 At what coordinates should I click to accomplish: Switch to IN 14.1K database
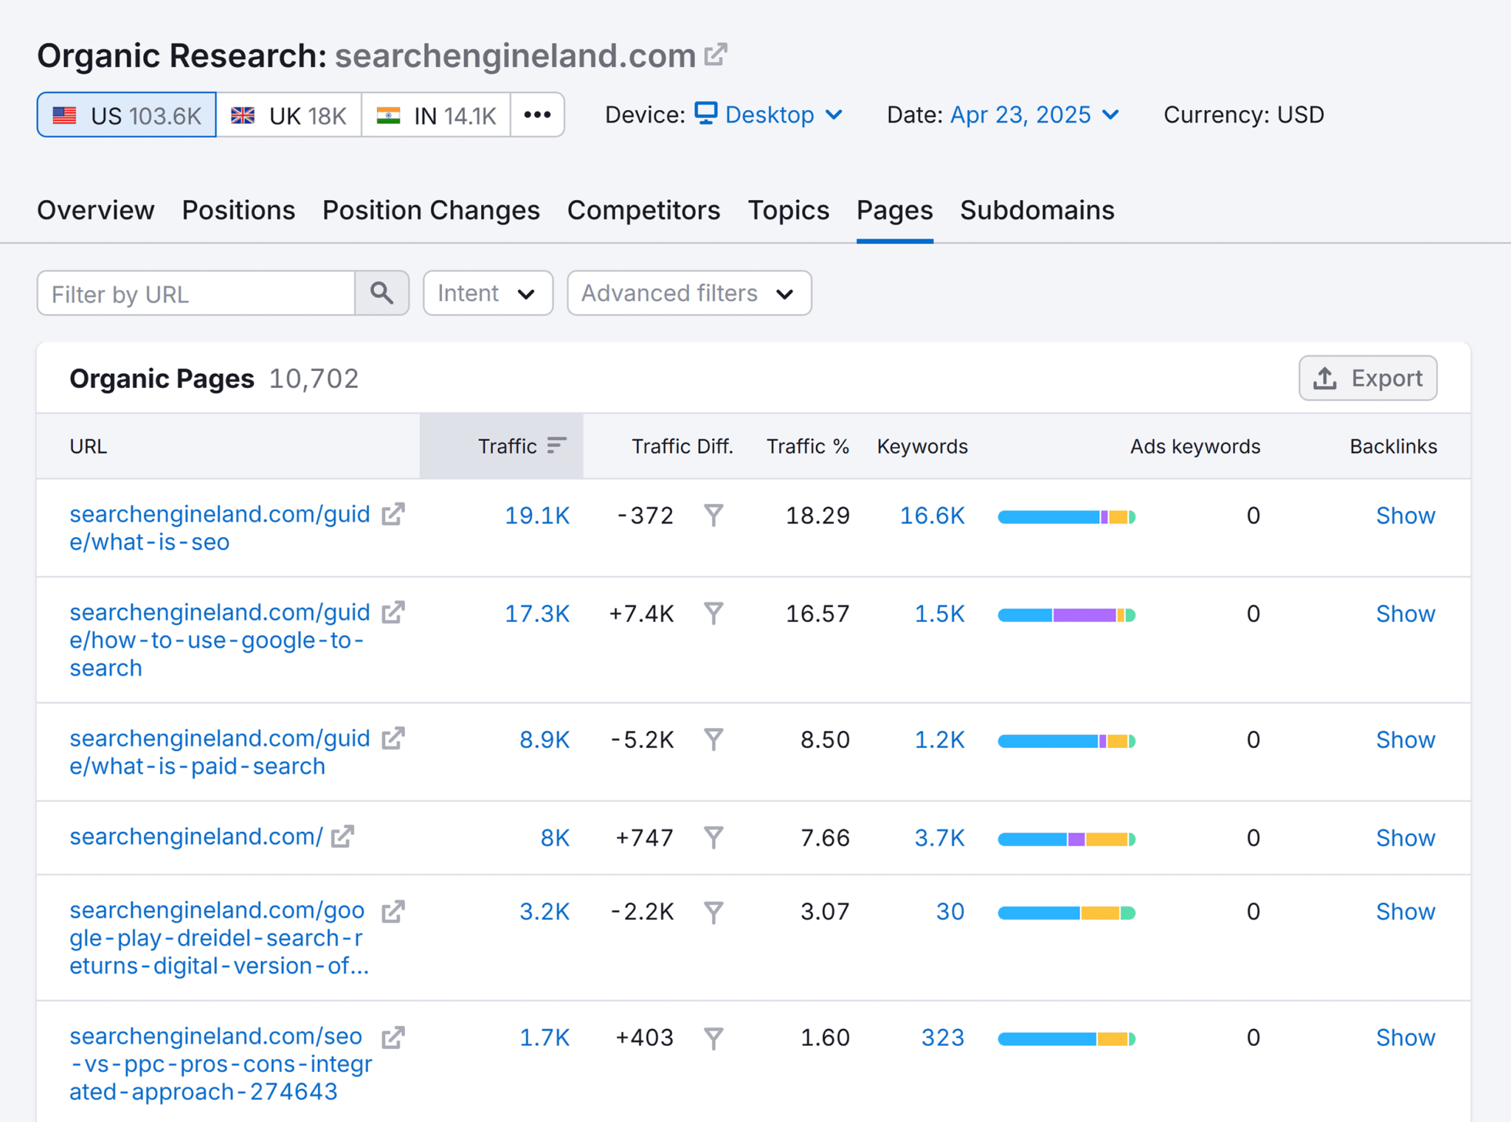click(436, 114)
